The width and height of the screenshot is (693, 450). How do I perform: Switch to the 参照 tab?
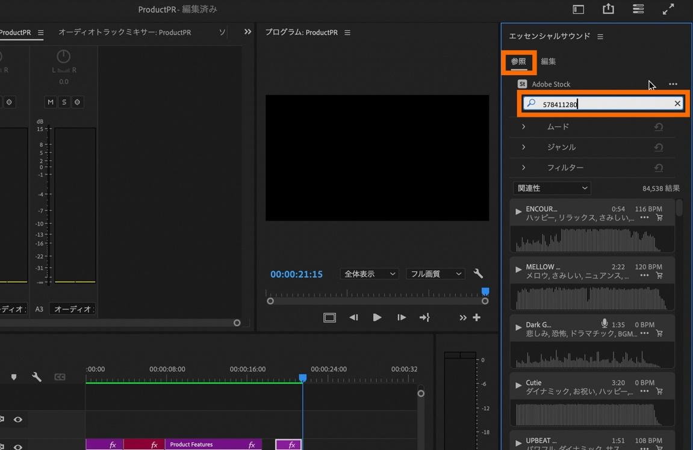click(518, 62)
